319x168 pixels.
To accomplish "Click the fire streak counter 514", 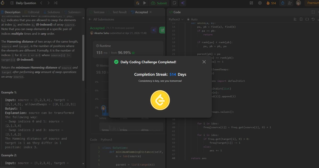I will pyautogui.click(x=271, y=3).
